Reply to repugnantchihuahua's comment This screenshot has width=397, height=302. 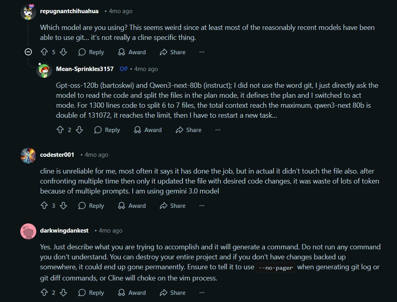point(91,52)
